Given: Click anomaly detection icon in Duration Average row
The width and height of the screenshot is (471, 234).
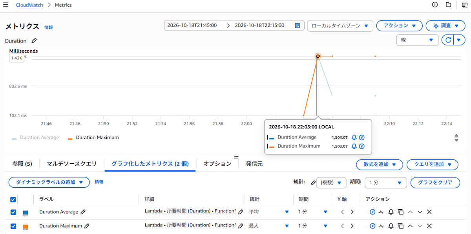Looking at the screenshot, I should pos(382,212).
